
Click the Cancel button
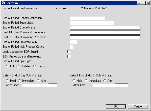[x=138, y=106]
